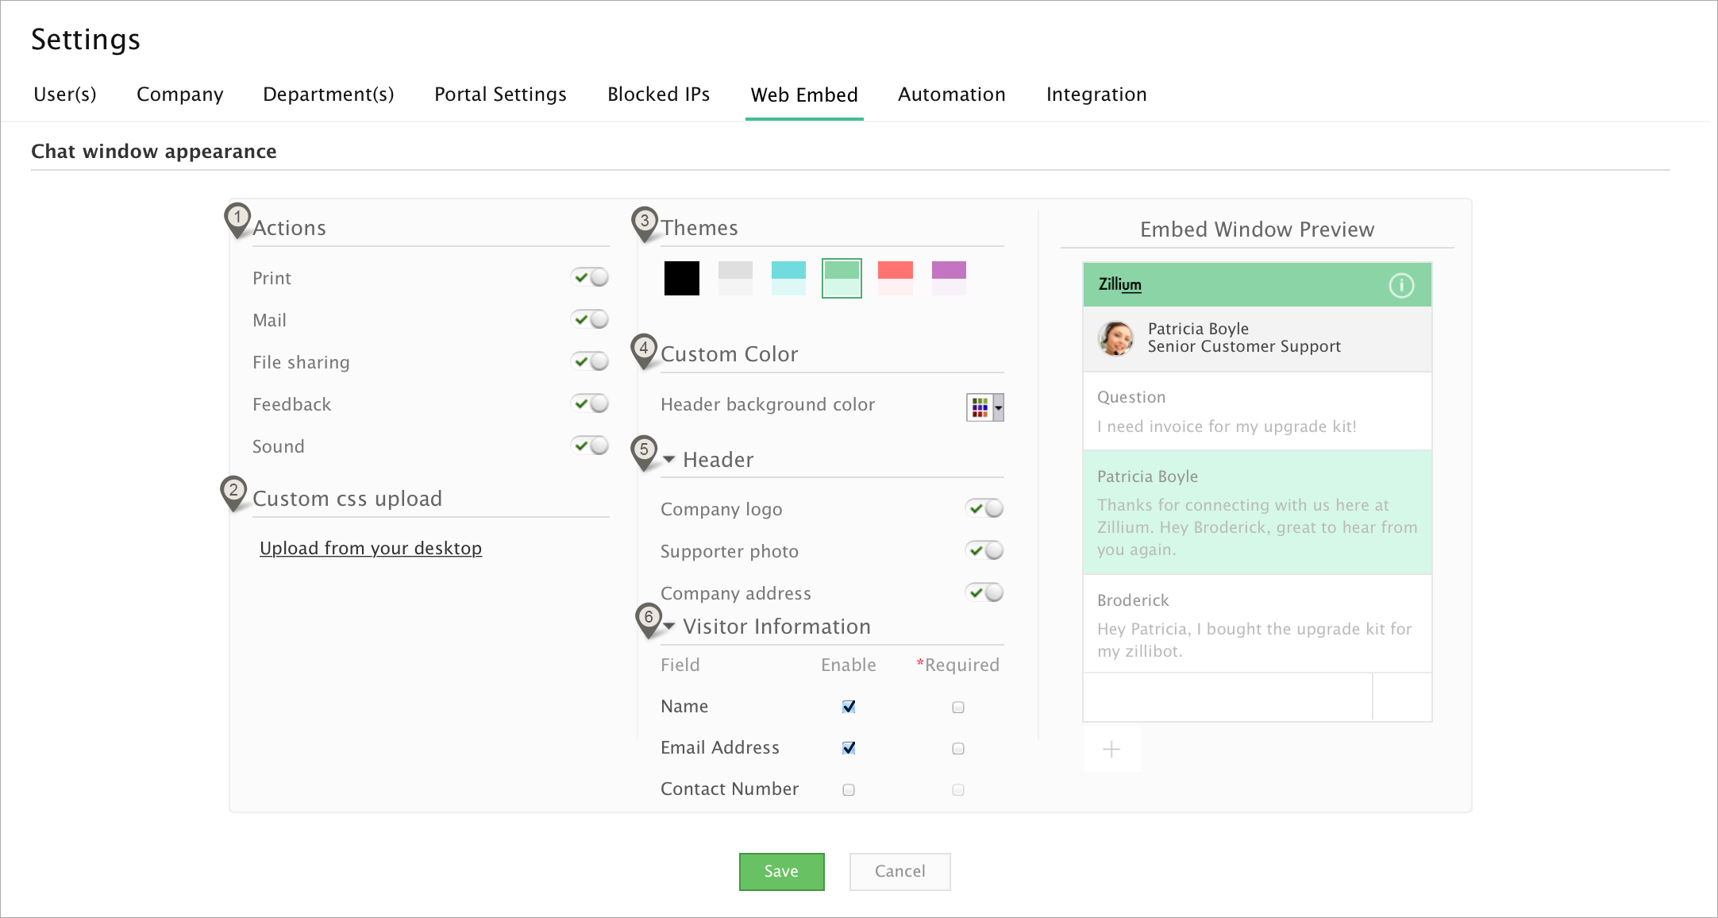Click the green Save button
Viewport: 1718px width, 918px height.
(781, 871)
